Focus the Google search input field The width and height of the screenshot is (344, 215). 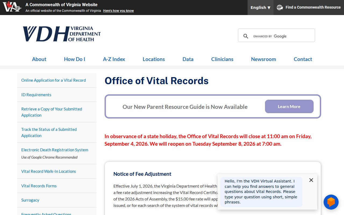pos(282,36)
